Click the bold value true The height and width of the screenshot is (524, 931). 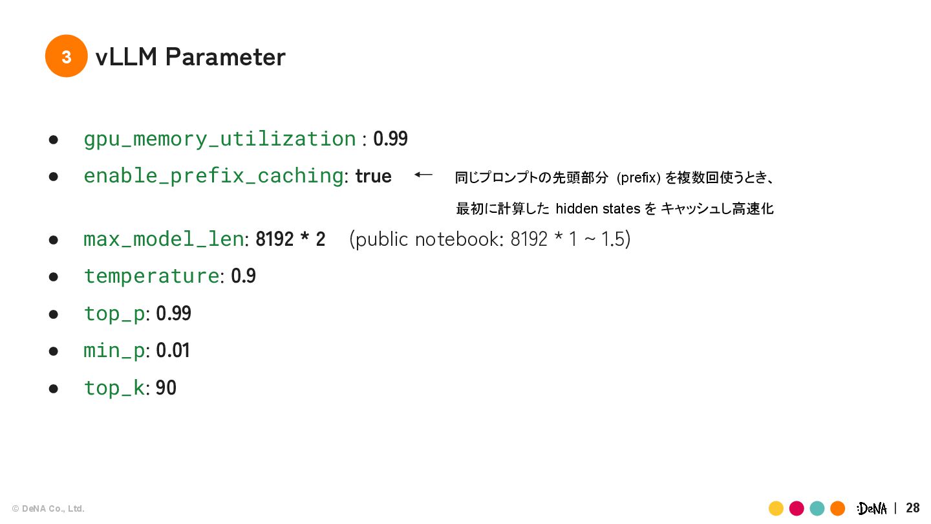374,176
